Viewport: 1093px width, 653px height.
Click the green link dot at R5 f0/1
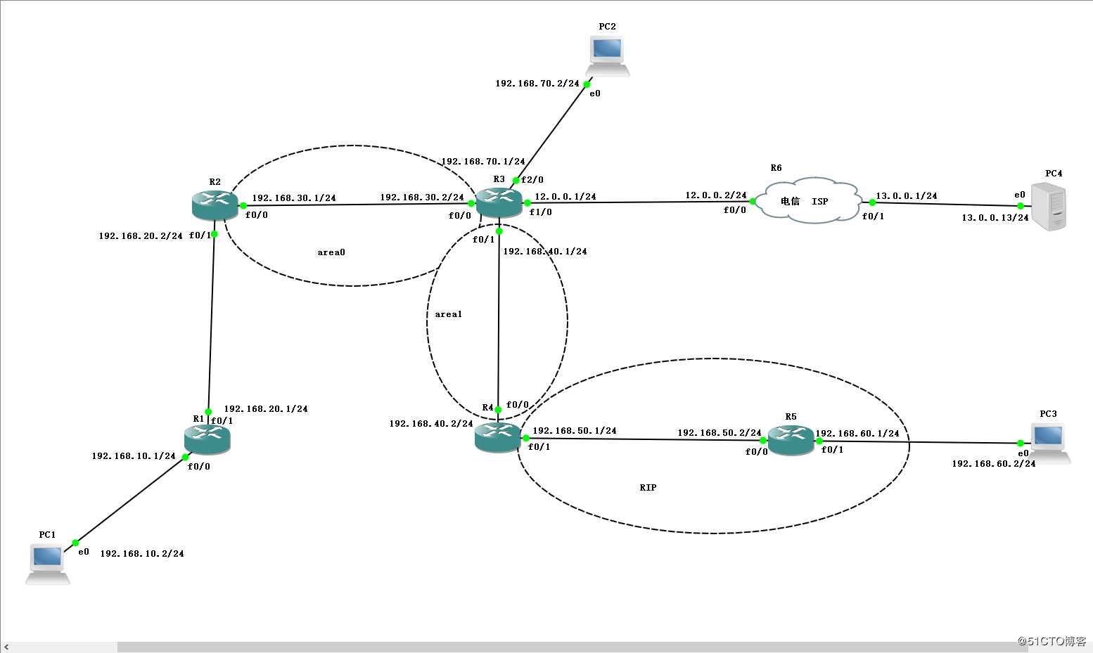pyautogui.click(x=819, y=441)
